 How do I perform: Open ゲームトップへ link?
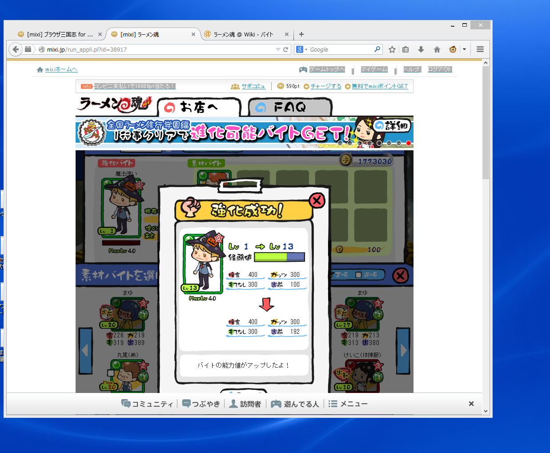327,69
